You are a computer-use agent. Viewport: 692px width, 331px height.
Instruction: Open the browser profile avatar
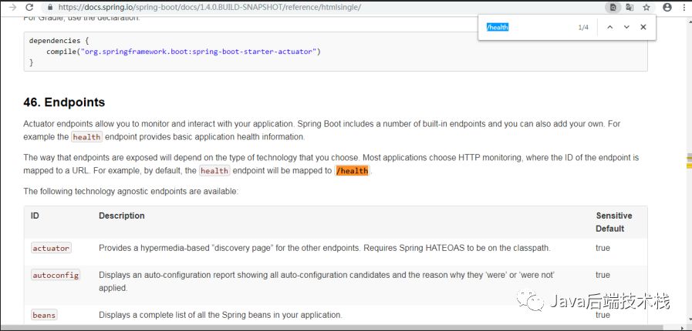coord(667,8)
